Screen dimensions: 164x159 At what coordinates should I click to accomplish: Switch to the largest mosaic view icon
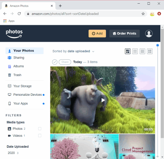pyautogui.click(x=128, y=51)
